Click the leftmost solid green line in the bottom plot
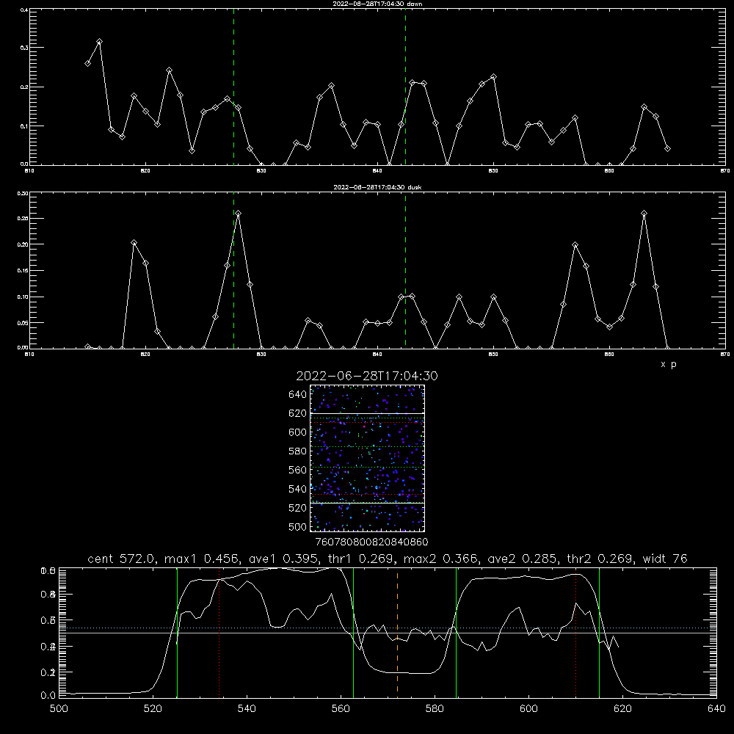Screen dimensions: 734x734 pyautogui.click(x=177, y=632)
